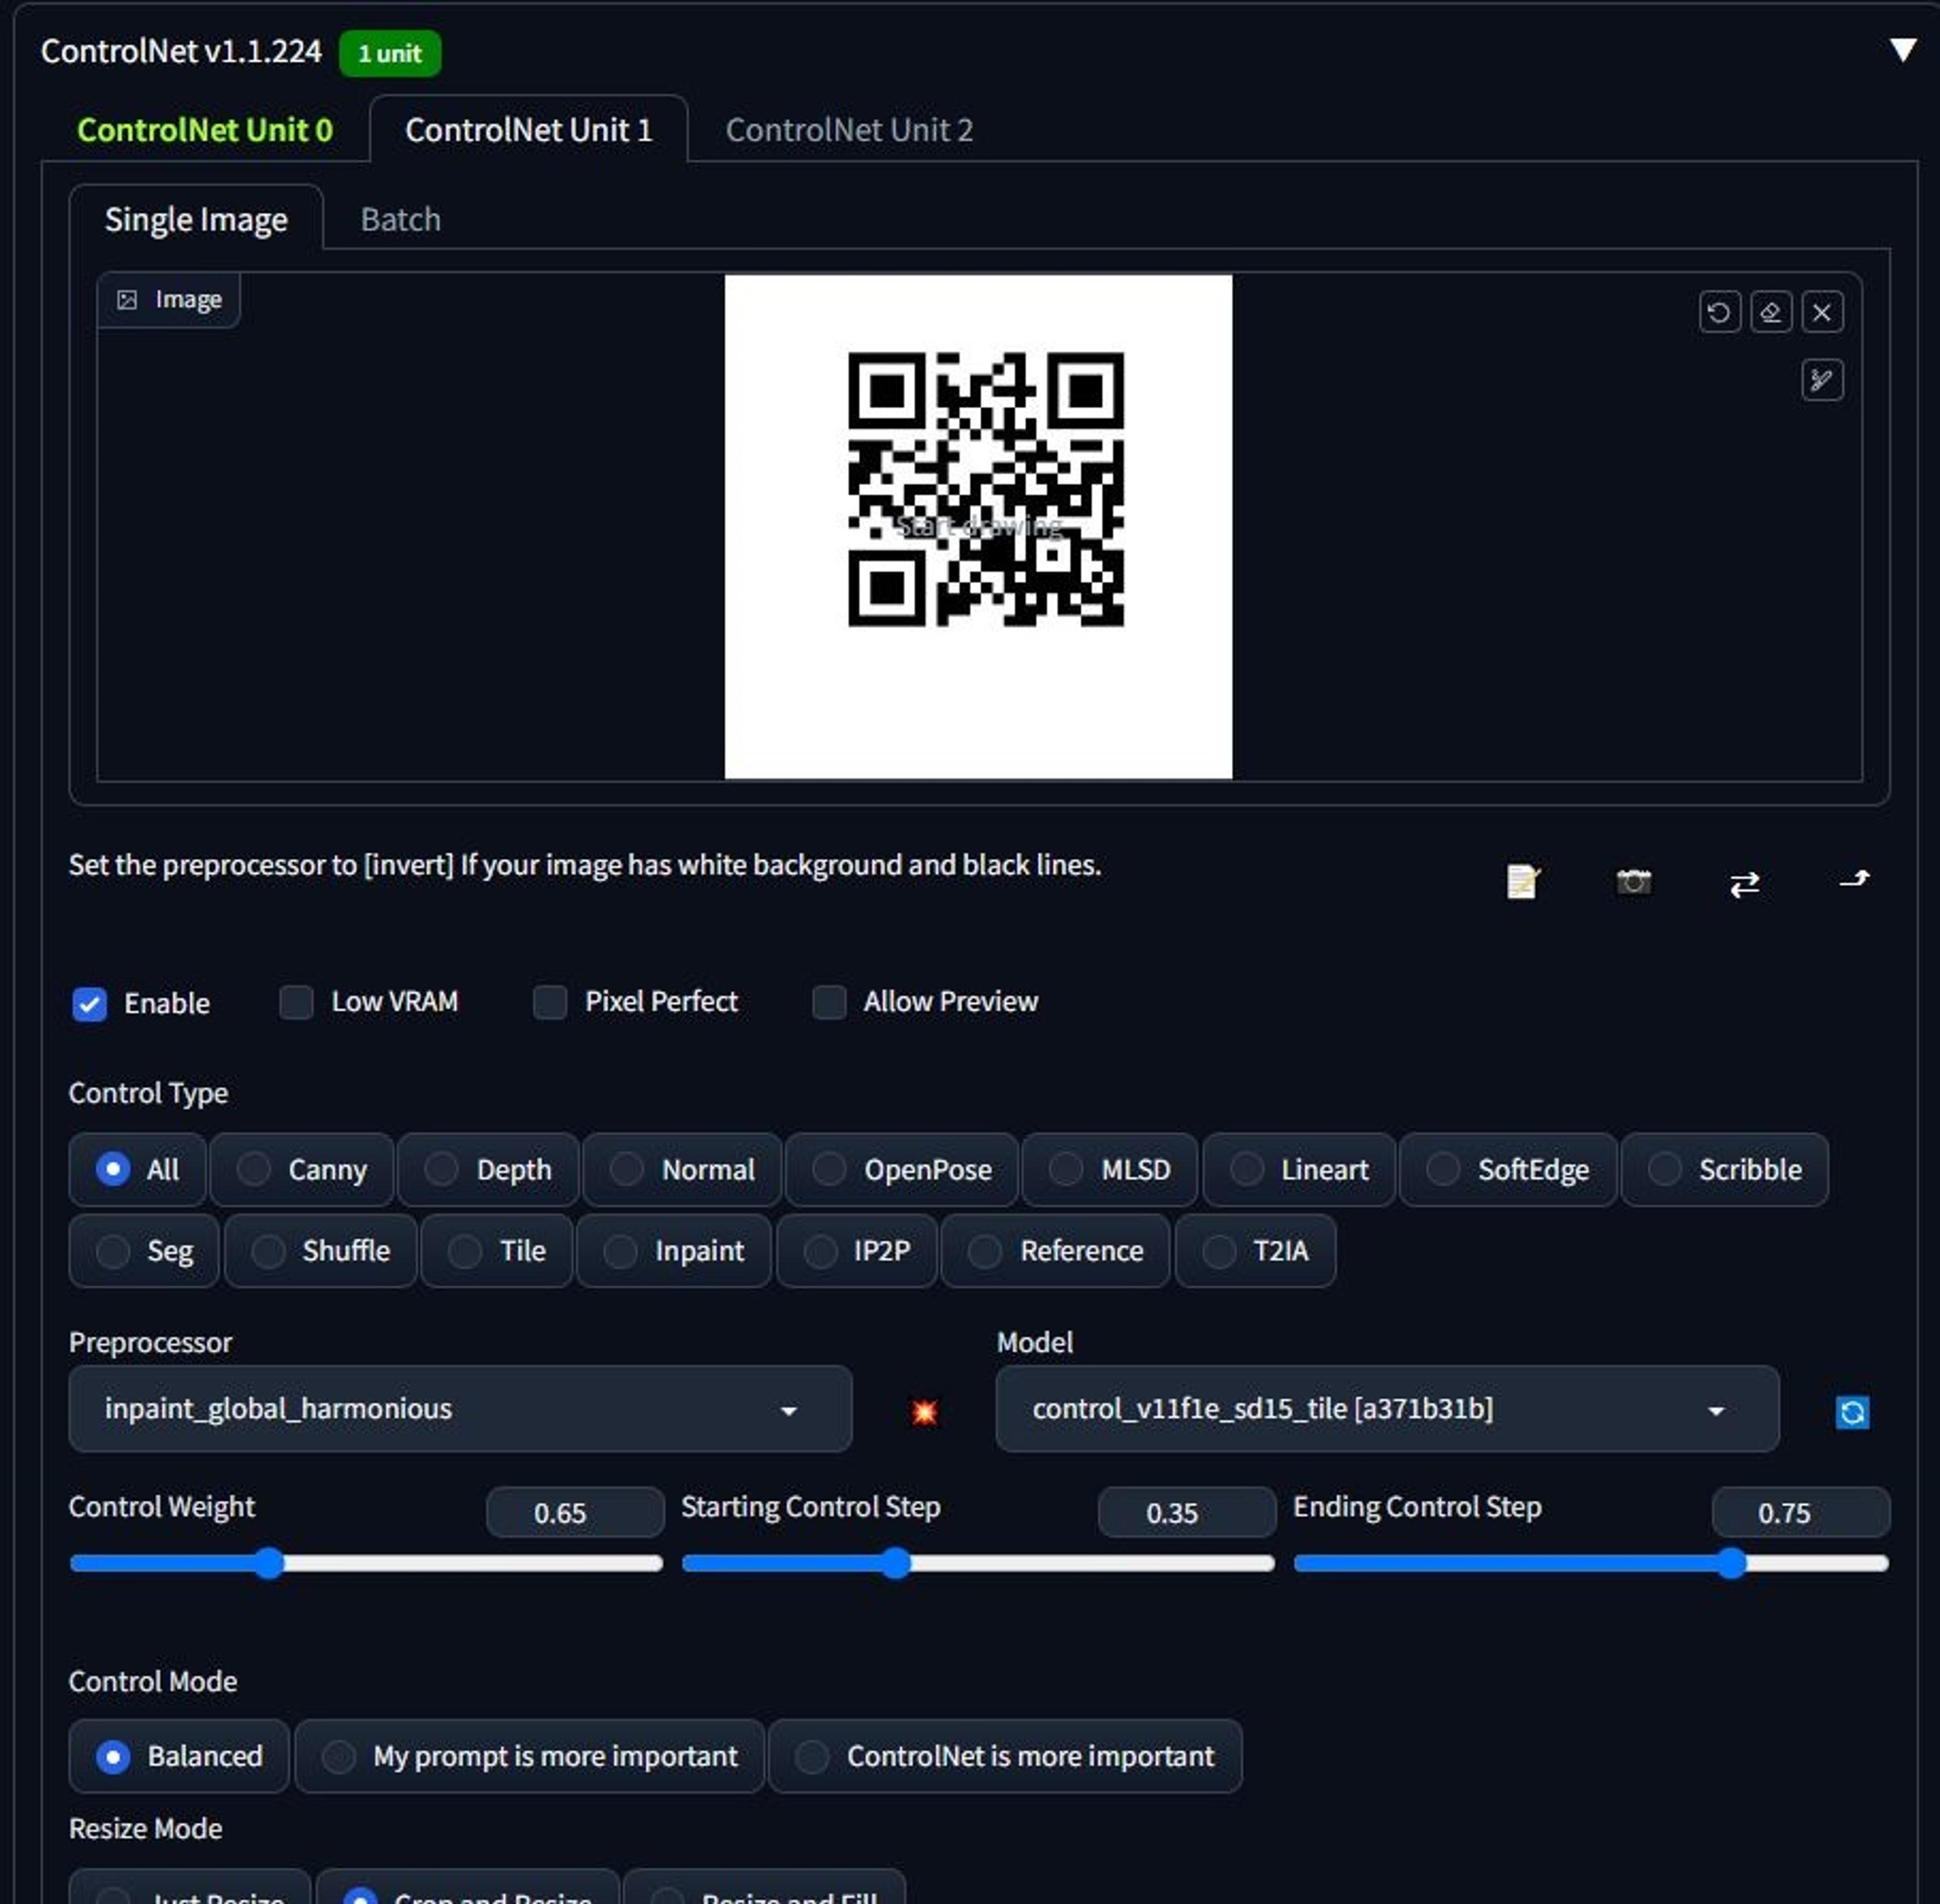Collapse the ControlNet panel triangle
This screenshot has height=1904, width=1940.
tap(1903, 50)
